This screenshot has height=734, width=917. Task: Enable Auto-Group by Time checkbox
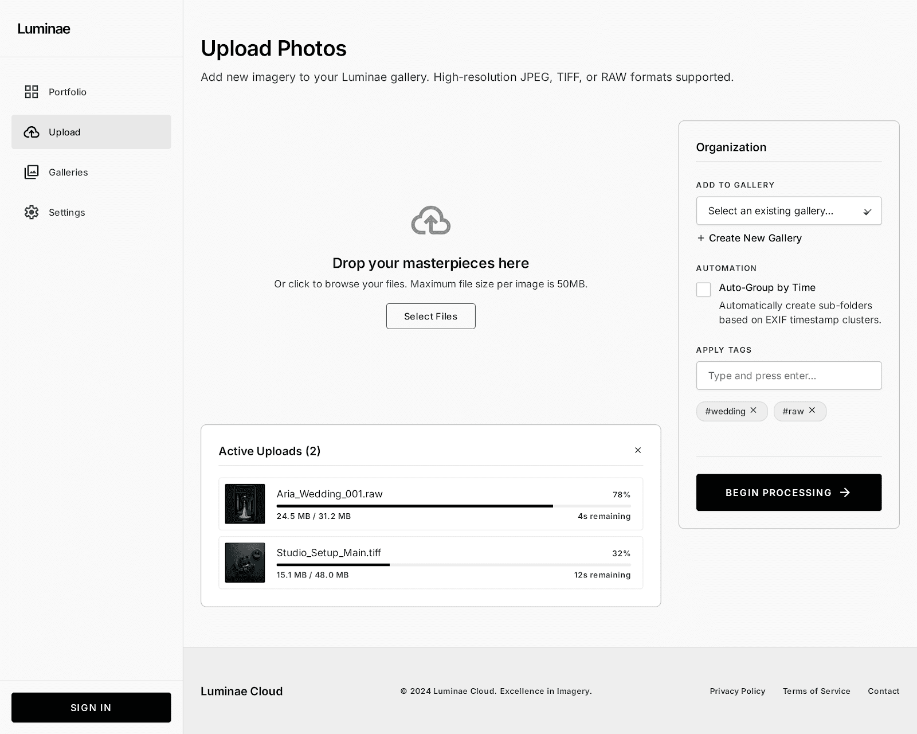click(703, 289)
